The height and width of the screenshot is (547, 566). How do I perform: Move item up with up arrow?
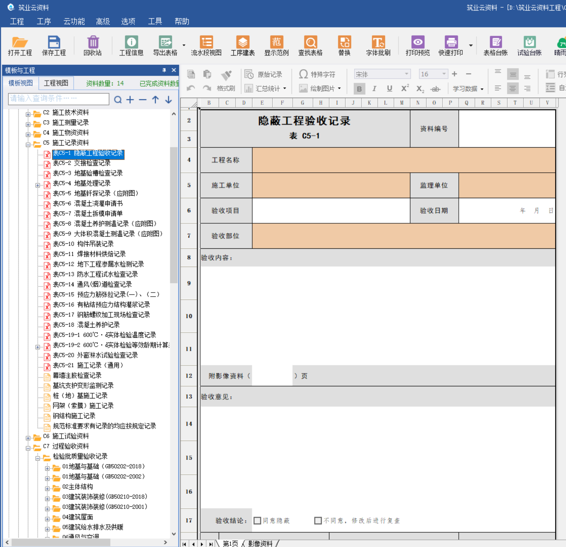pos(155,99)
